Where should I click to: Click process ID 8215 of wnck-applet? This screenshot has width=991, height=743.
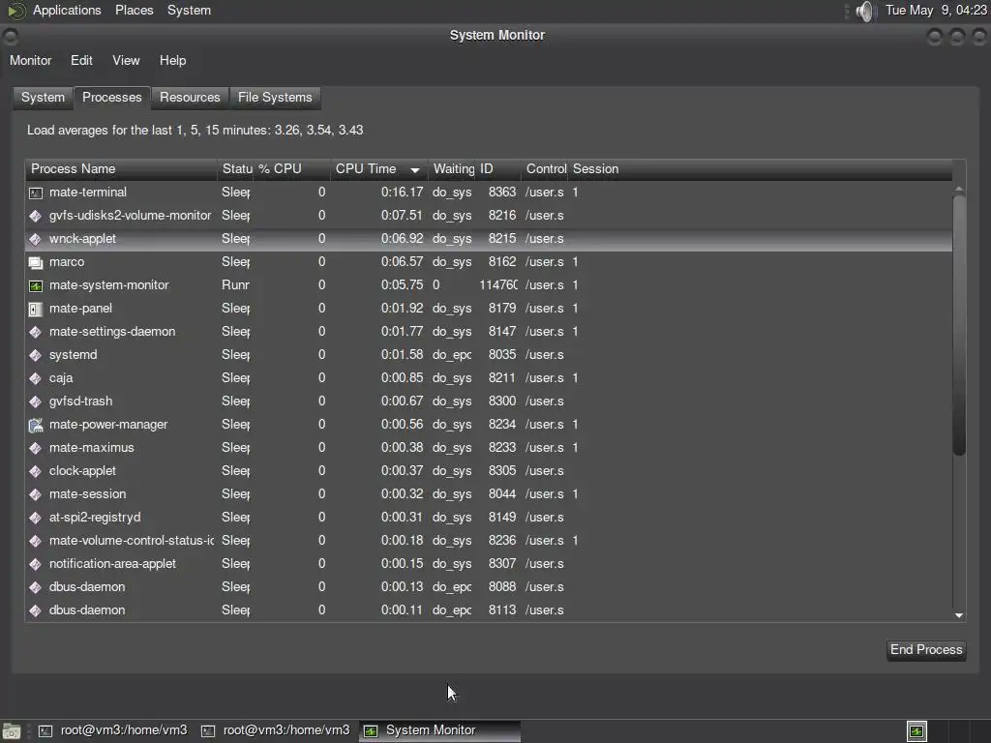coord(502,240)
